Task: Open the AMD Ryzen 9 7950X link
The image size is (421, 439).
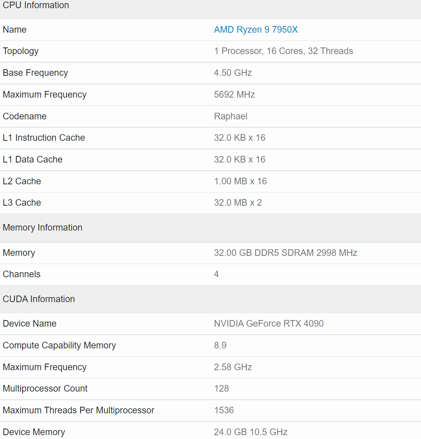Action: point(256,30)
